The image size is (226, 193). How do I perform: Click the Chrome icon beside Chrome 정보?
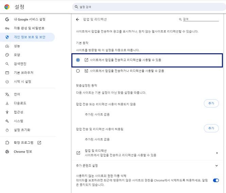7,152
